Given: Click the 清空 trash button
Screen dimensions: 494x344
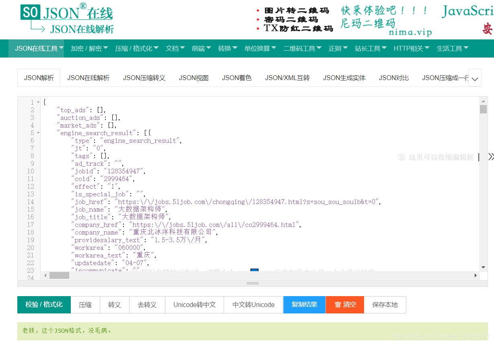Looking at the screenshot, I should point(345,305).
